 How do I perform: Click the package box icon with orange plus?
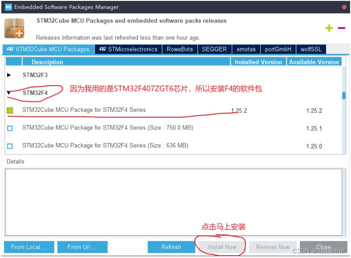pos(14,29)
